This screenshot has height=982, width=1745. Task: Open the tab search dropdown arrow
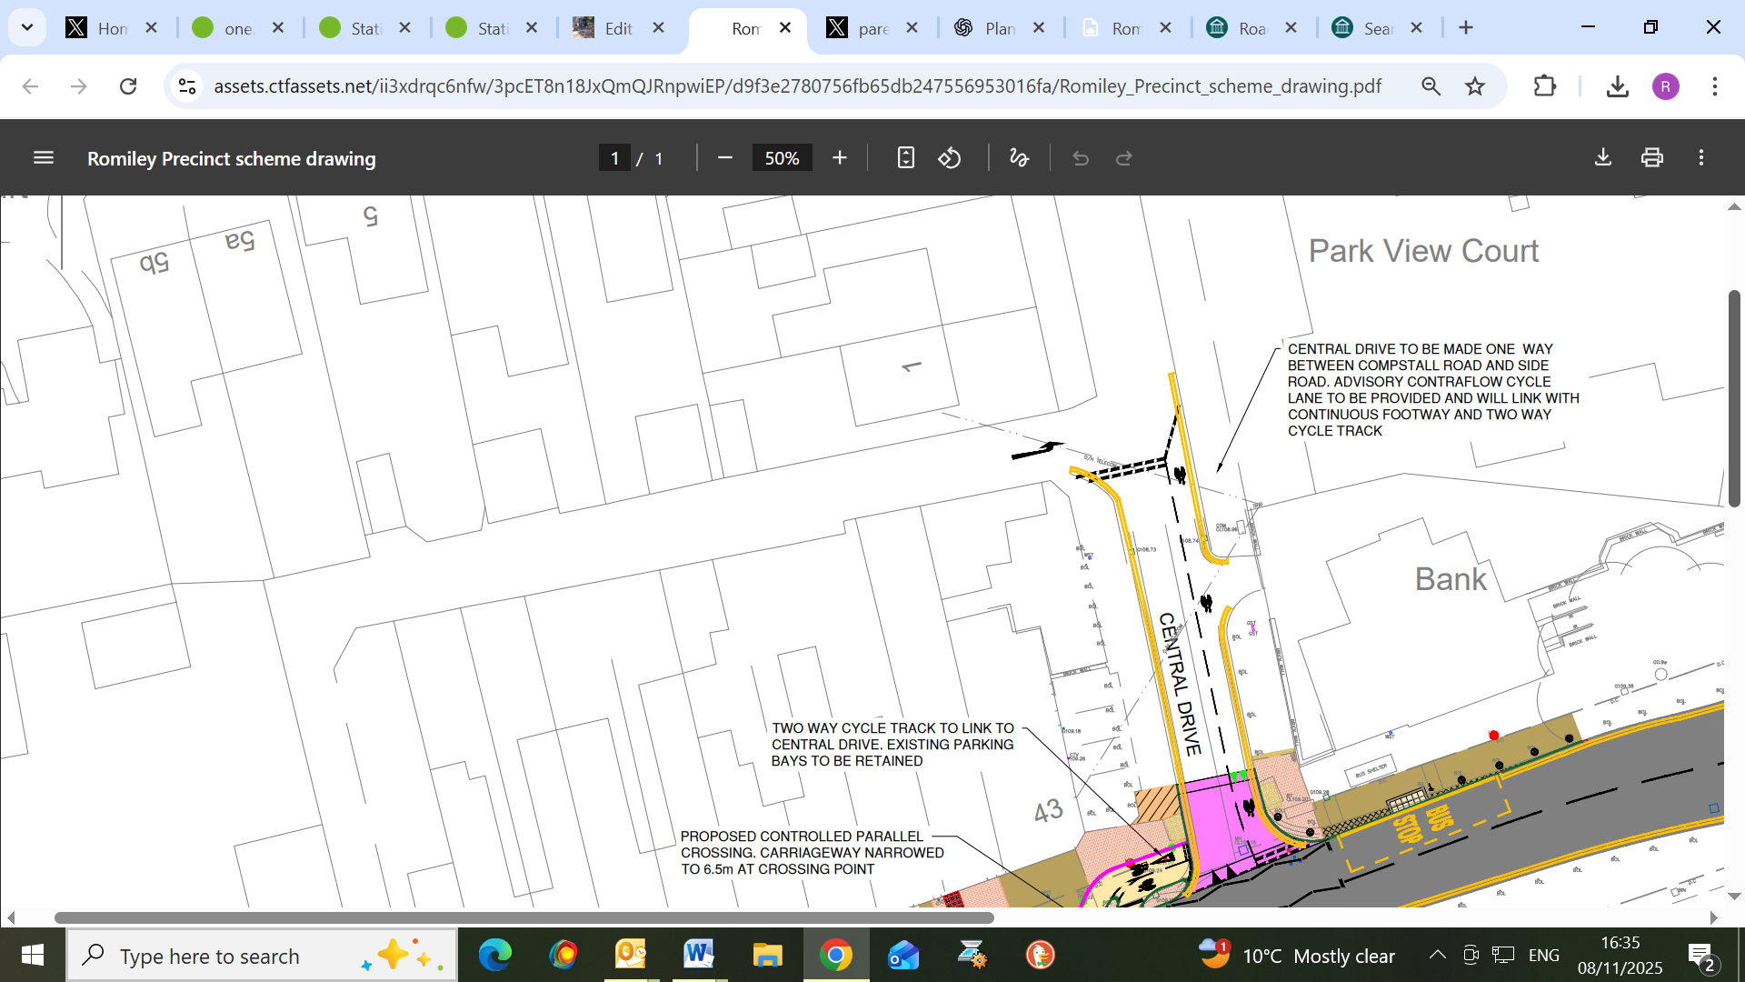pyautogui.click(x=27, y=27)
